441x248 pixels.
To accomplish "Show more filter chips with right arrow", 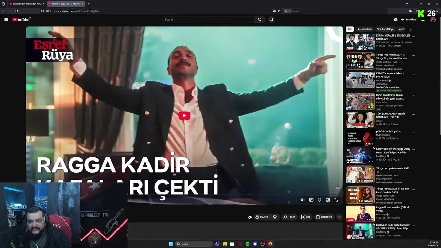I will 411,30.
